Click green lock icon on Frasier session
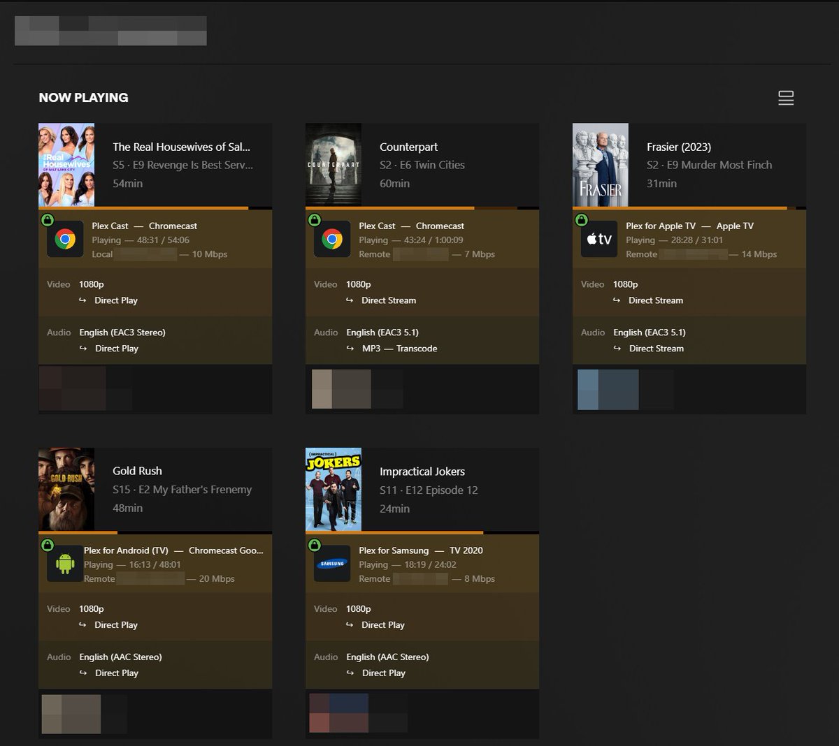This screenshot has height=746, width=839. click(x=581, y=220)
